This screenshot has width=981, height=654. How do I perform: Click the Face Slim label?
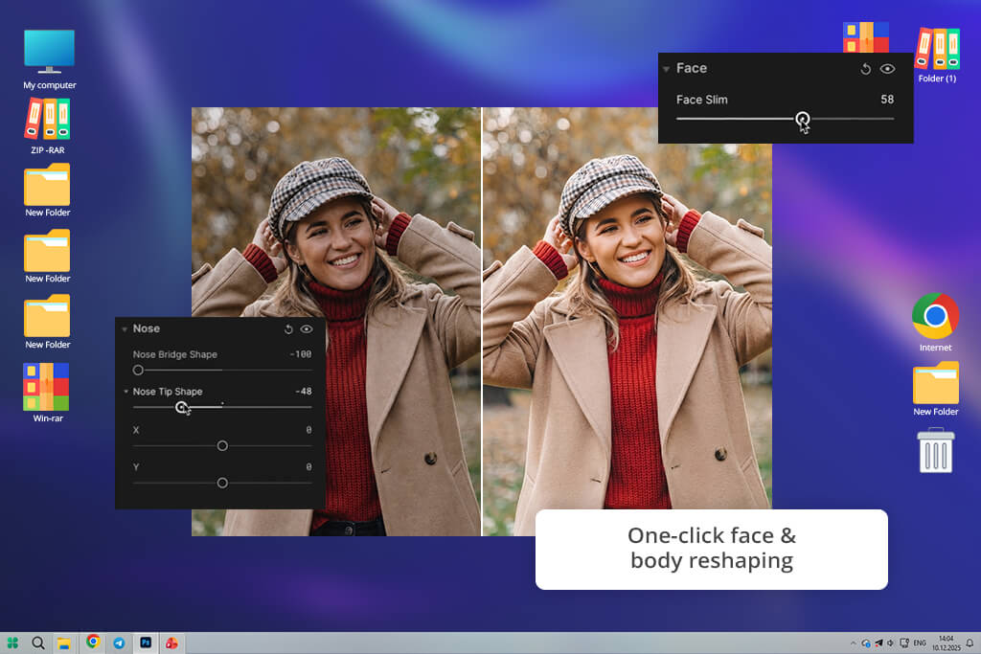[701, 100]
